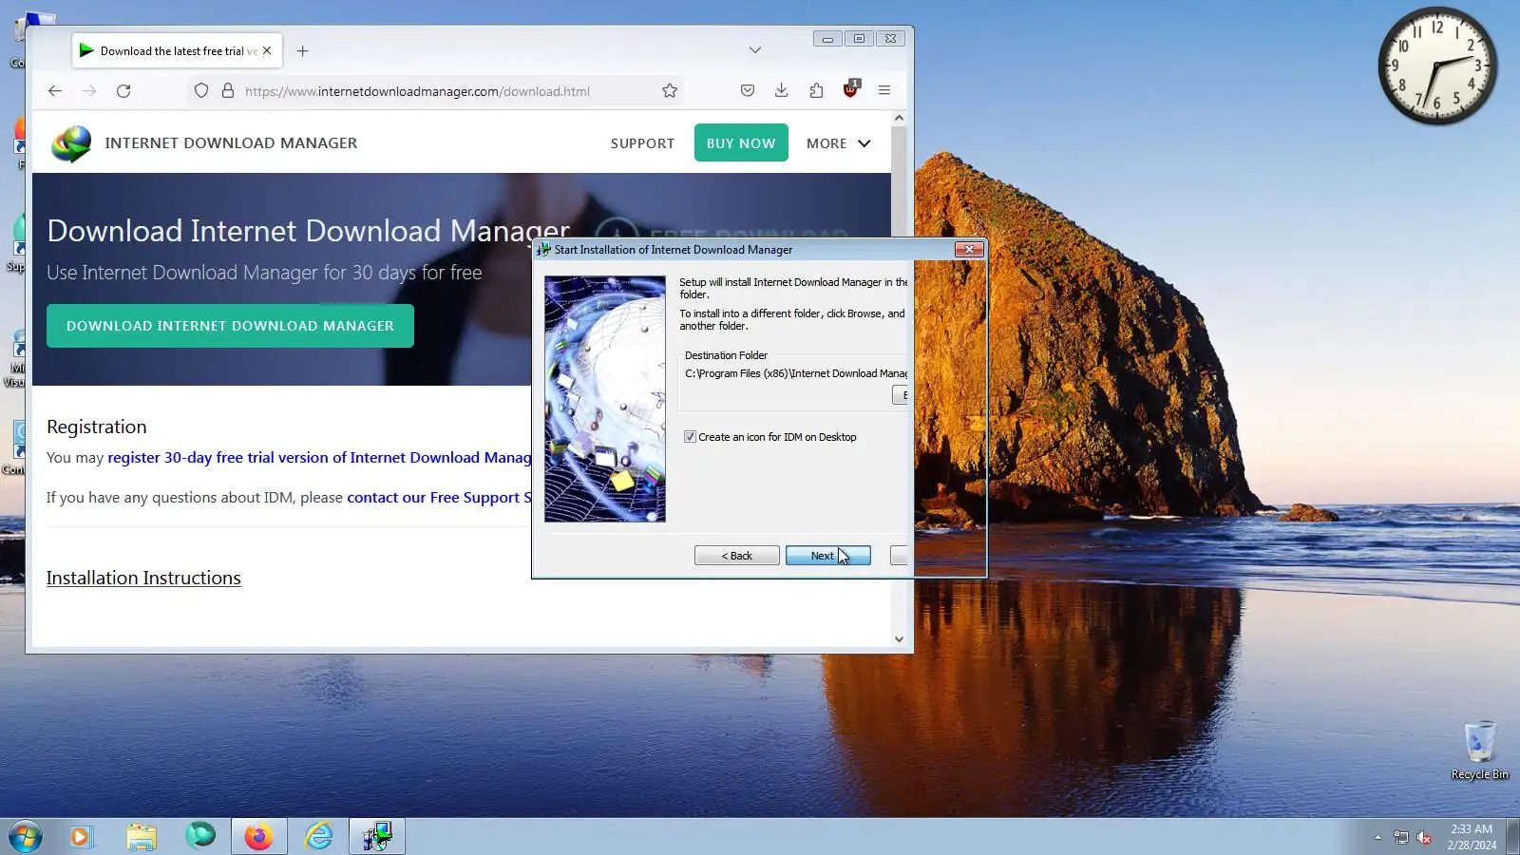Image resolution: width=1520 pixels, height=855 pixels.
Task: Open the Firefox extensions puzzle icon
Action: click(x=816, y=91)
